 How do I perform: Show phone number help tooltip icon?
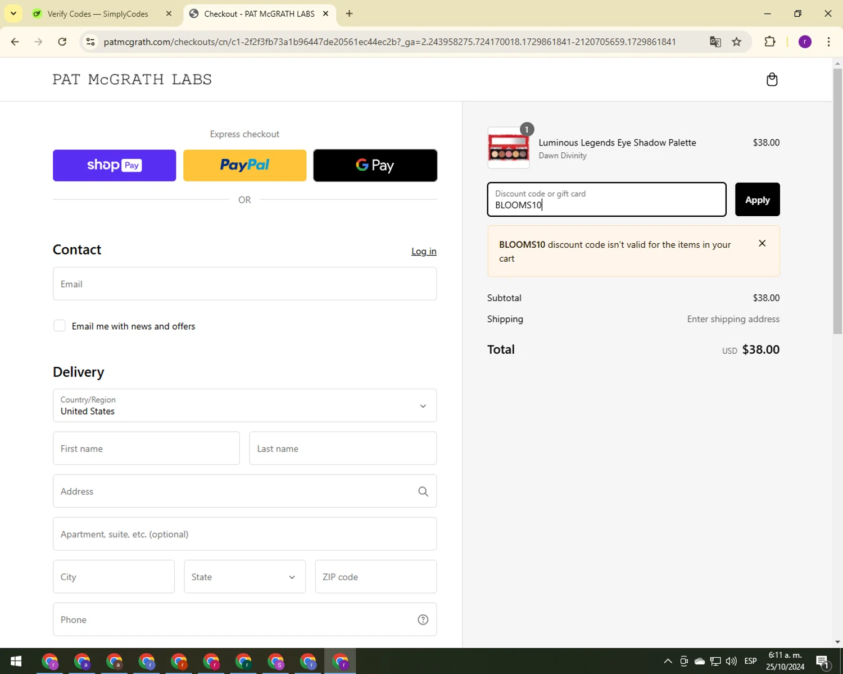(x=423, y=620)
